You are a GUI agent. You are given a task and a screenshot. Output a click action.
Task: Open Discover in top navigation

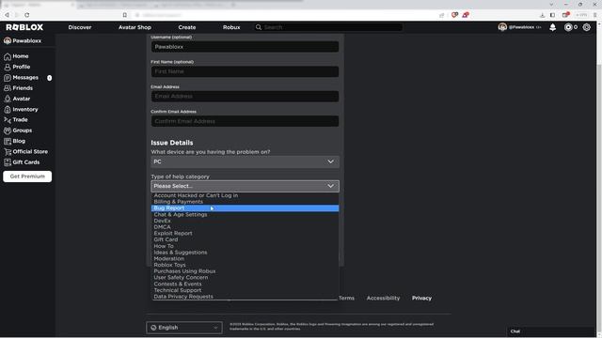80,27
